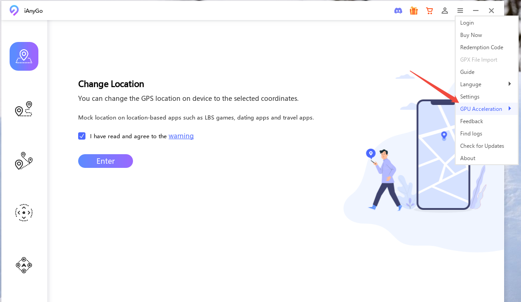The image size is (521, 302).
Task: Toggle the hamburger menu button
Action: pos(460,10)
